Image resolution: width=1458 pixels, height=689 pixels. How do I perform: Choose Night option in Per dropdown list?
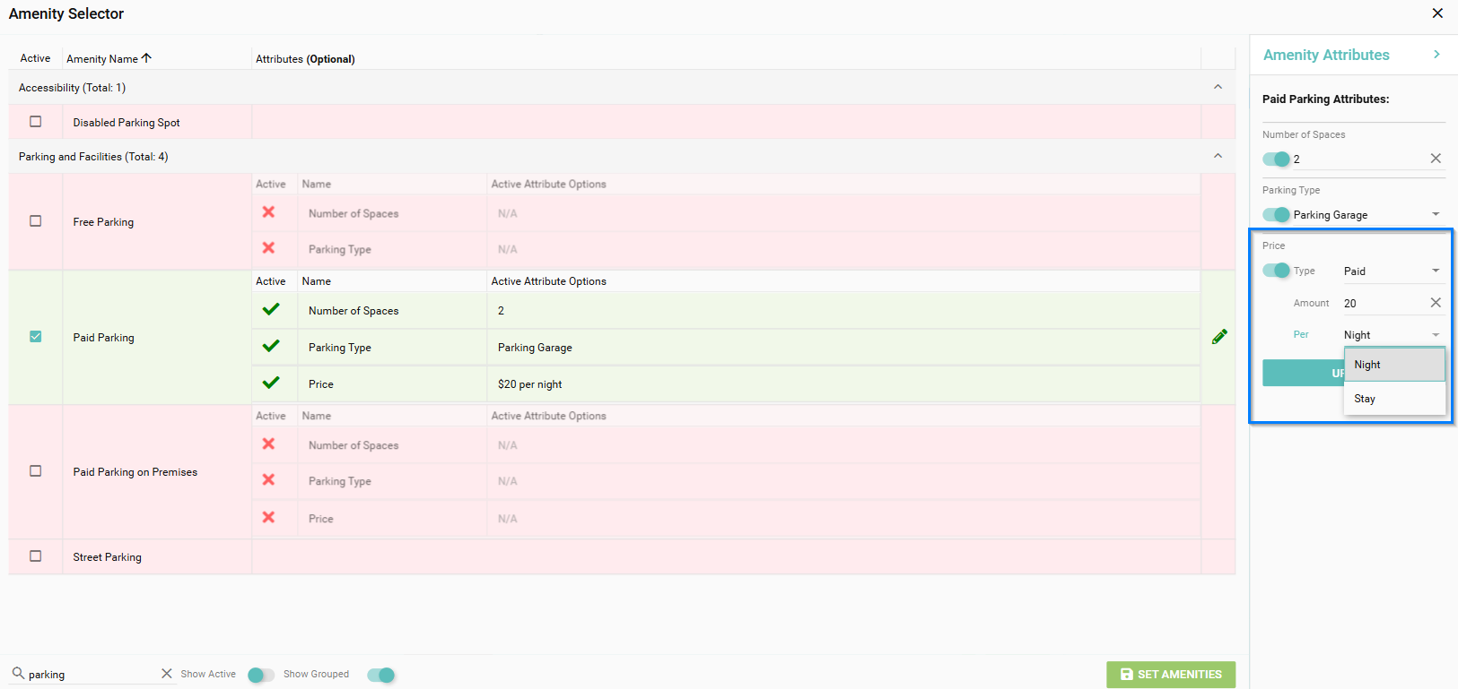1367,365
